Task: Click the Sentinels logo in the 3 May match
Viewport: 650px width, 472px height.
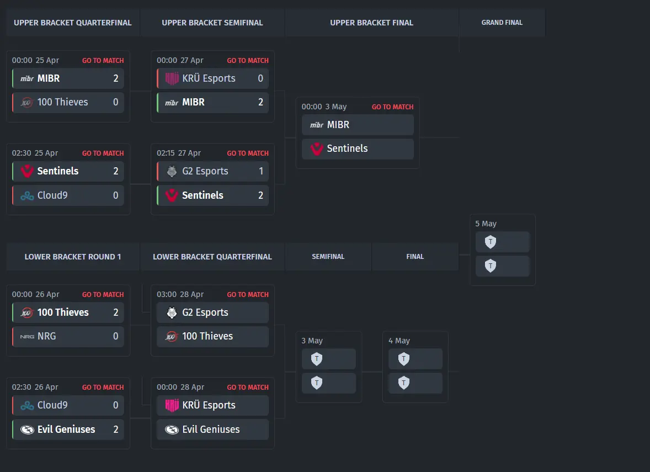Action: pyautogui.click(x=317, y=149)
